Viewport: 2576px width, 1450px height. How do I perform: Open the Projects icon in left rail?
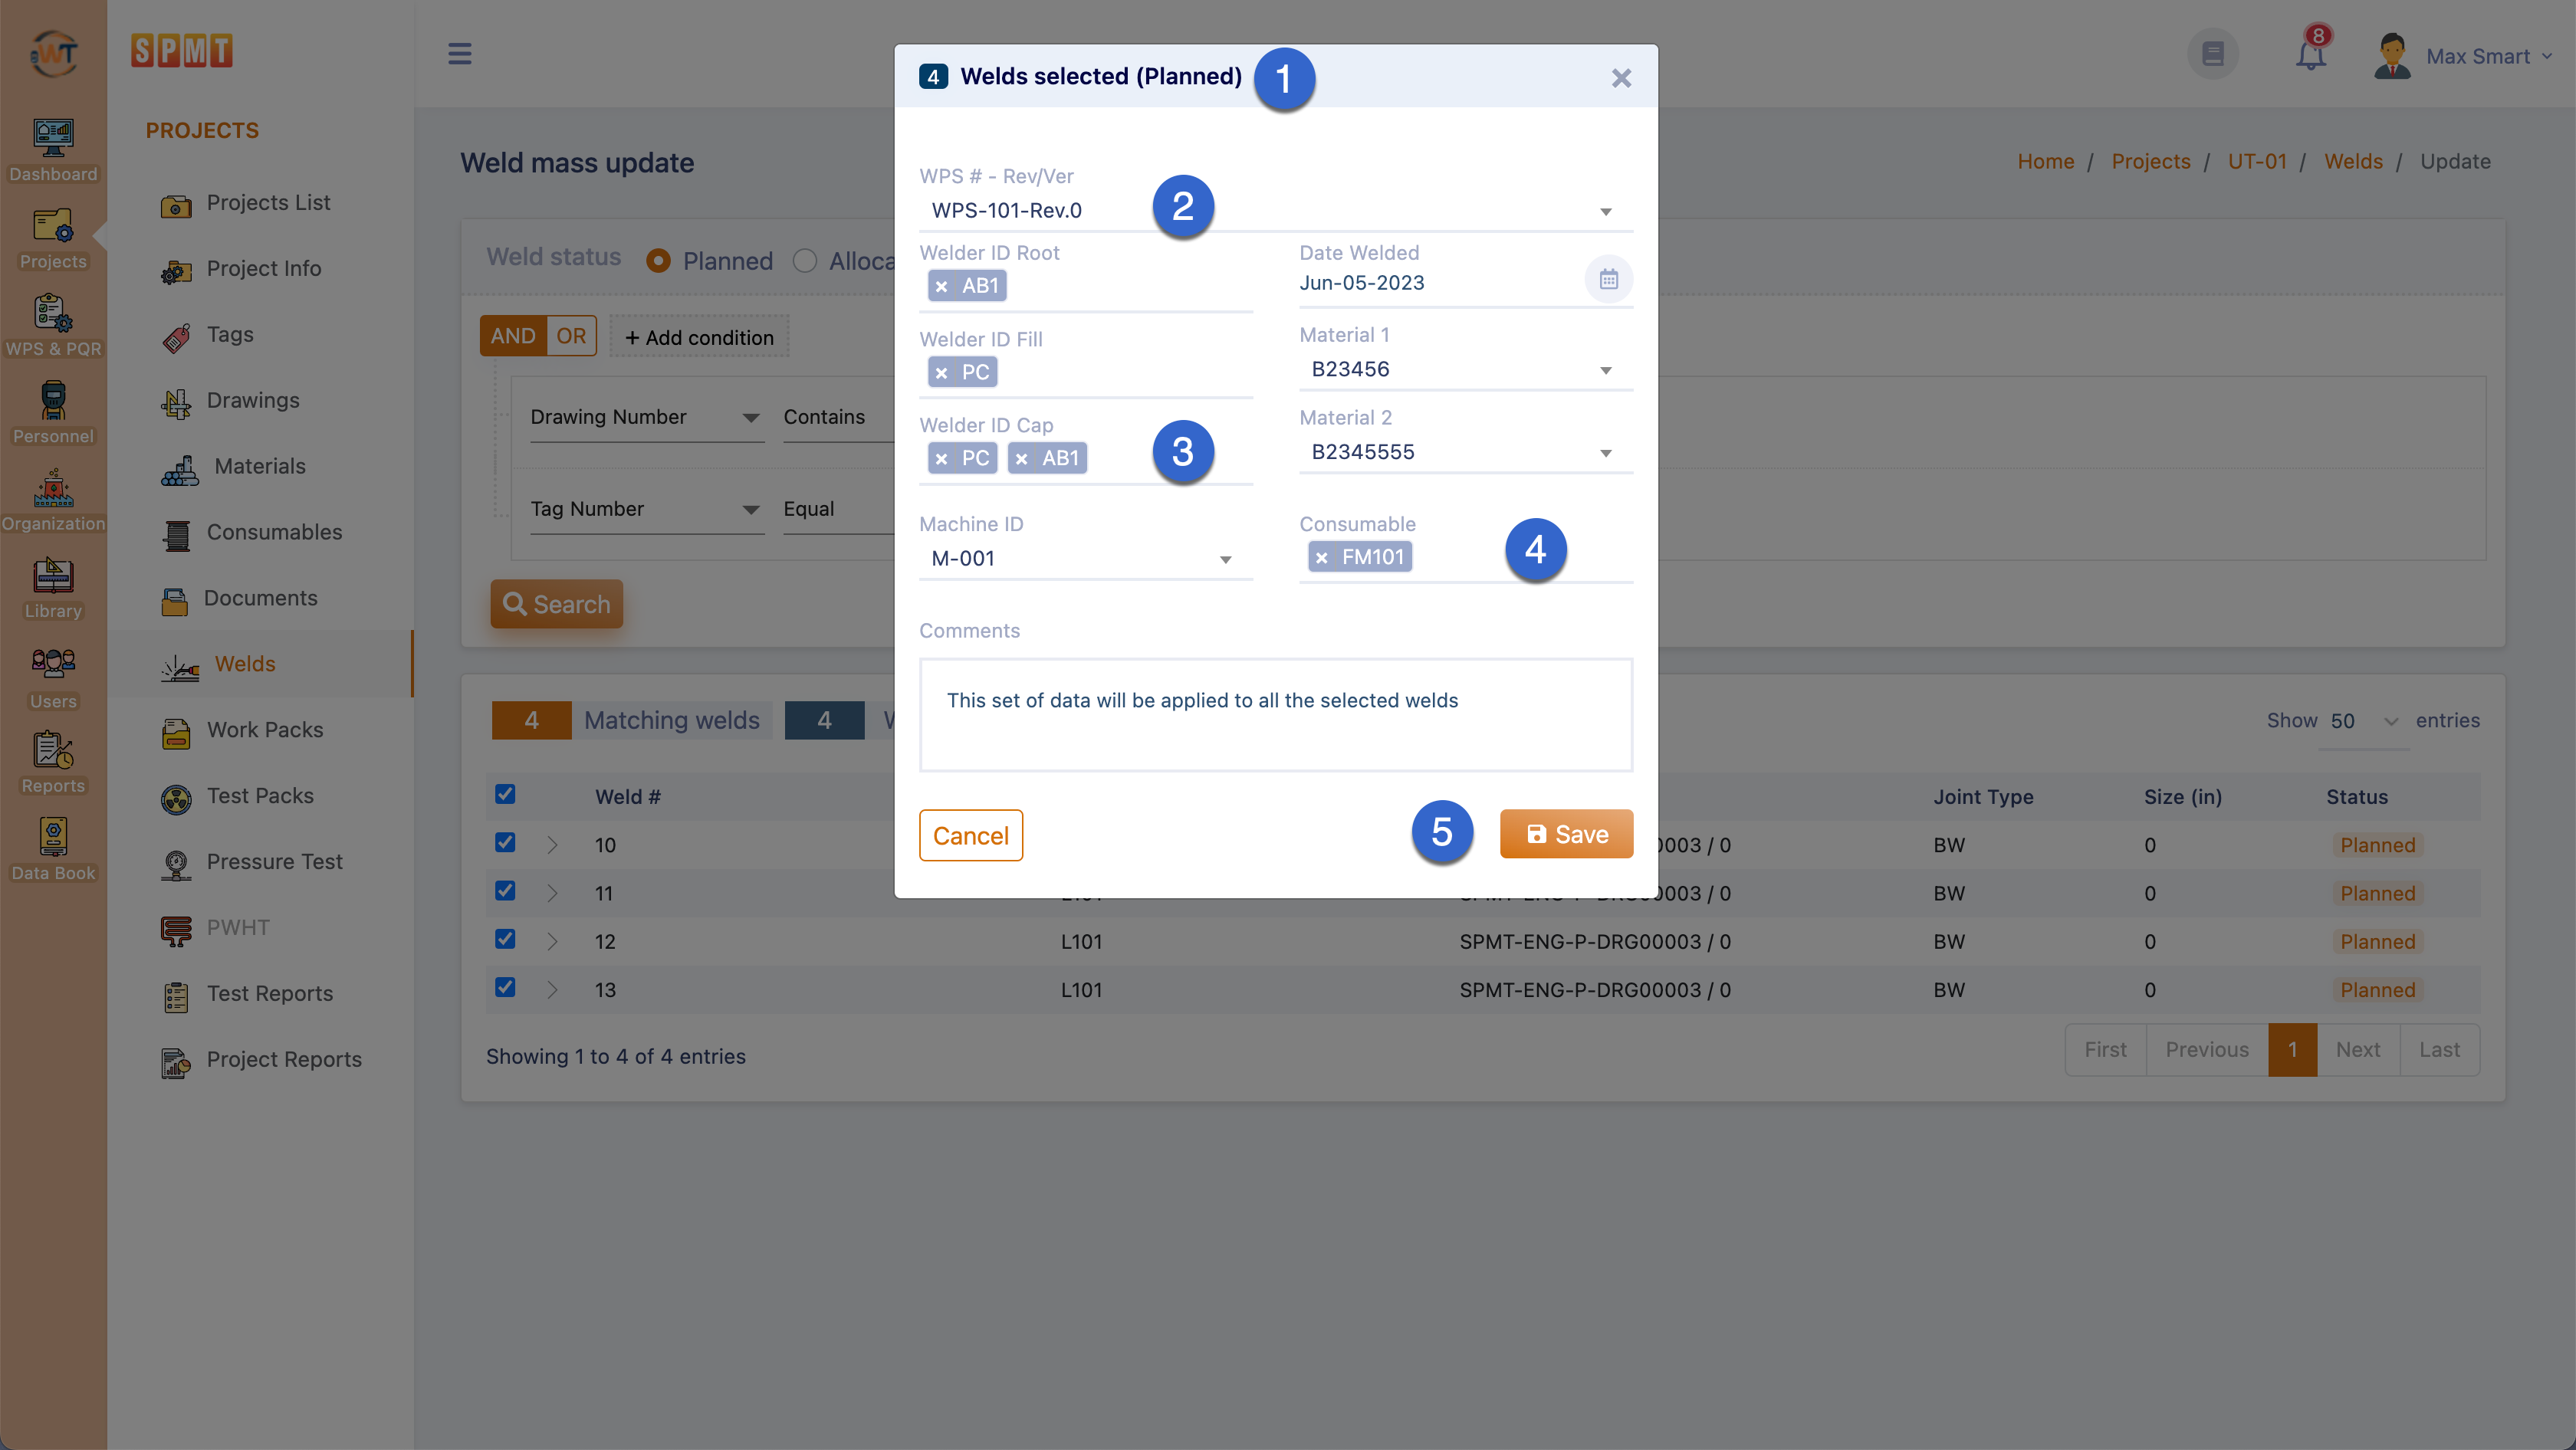click(53, 226)
